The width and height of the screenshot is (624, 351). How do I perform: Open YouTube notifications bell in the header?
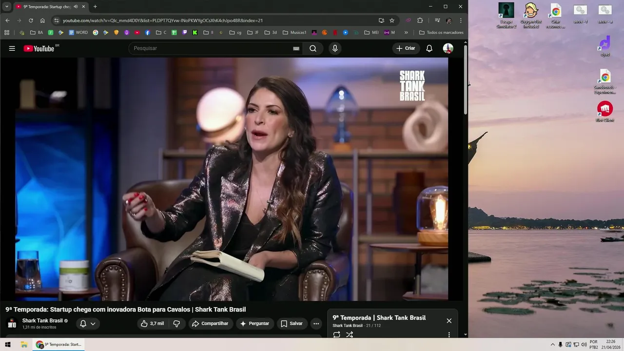click(x=429, y=48)
